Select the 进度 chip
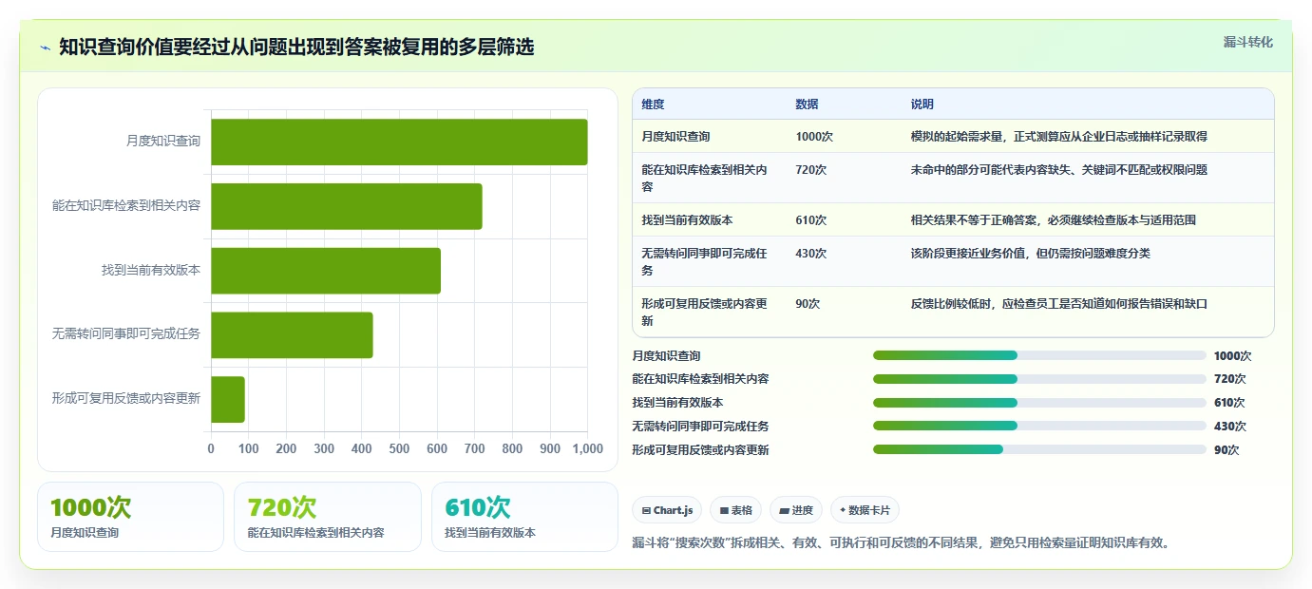The height and width of the screenshot is (589, 1312). [796, 510]
